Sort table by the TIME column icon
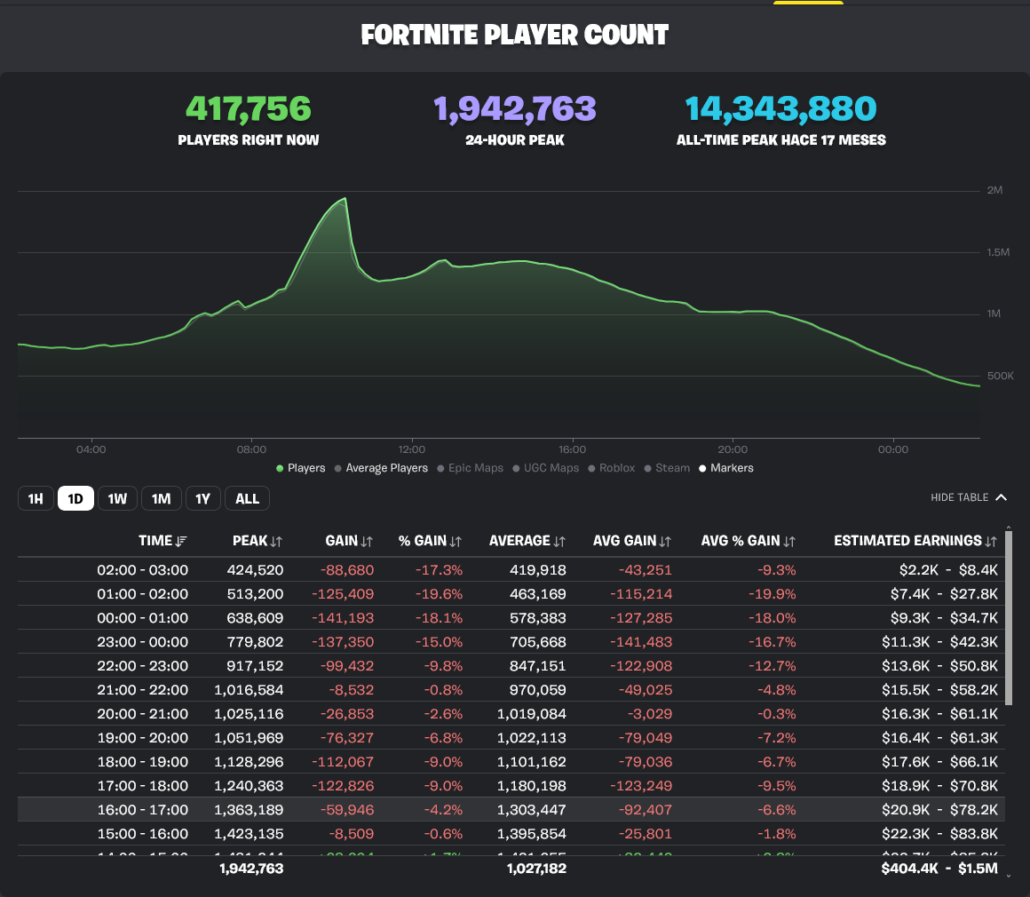 [181, 542]
